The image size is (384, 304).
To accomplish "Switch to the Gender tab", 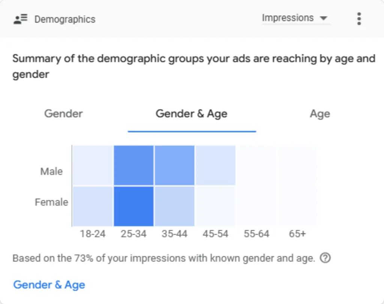I will [x=63, y=114].
